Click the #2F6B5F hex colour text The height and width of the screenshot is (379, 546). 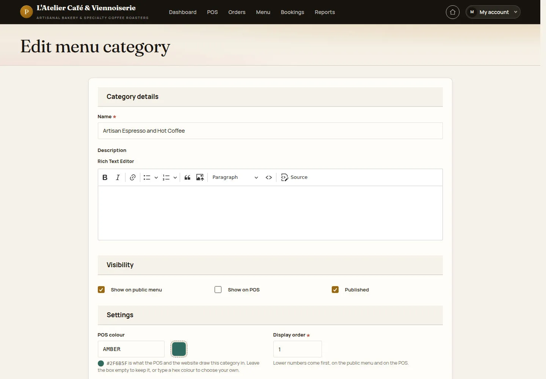pos(117,363)
